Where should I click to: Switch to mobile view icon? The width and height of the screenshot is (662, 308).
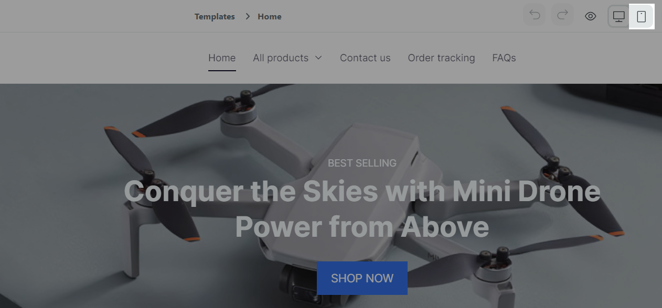[641, 16]
